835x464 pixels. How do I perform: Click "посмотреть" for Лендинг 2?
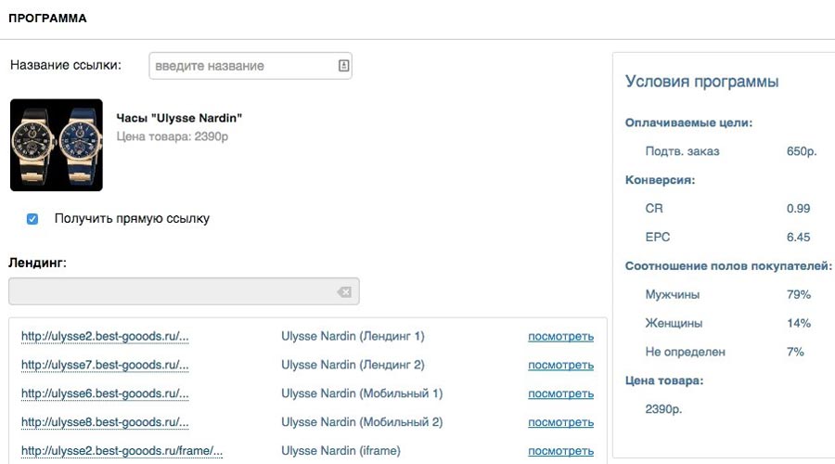pos(560,366)
